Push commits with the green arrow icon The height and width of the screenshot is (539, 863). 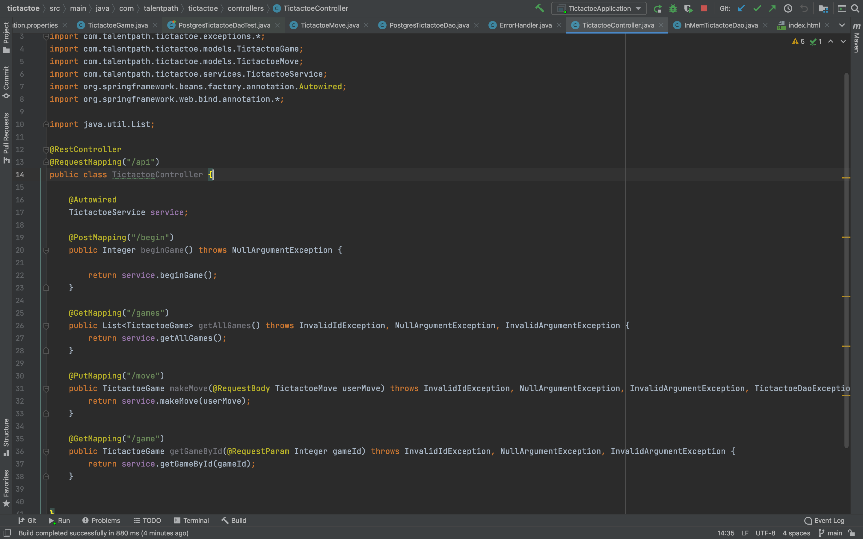tap(773, 8)
